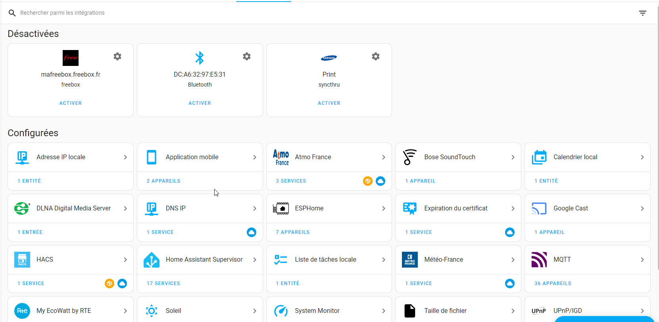Open the DNS IP integration title
This screenshot has width=659, height=322.
coord(176,208)
